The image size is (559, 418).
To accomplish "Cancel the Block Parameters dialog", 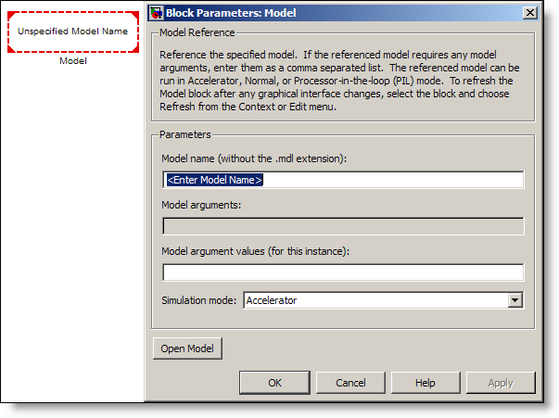I will point(350,383).
